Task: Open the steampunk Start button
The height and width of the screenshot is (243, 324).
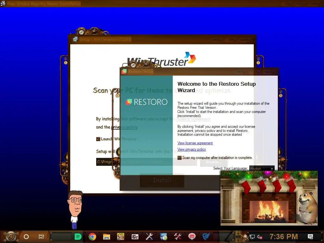Action: coord(11,237)
